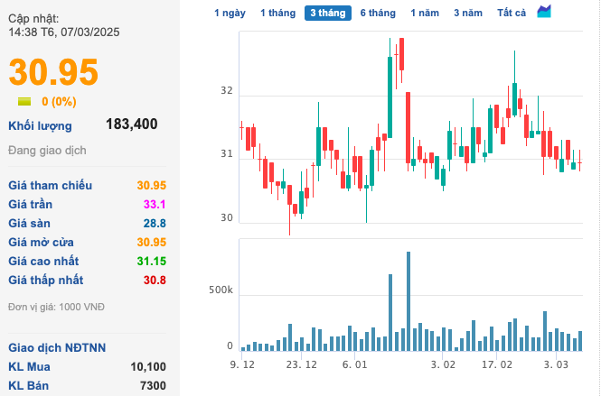Viewport: 601px width, 396px height.
Task: Show the 3 năm price history
Action: coord(468,13)
